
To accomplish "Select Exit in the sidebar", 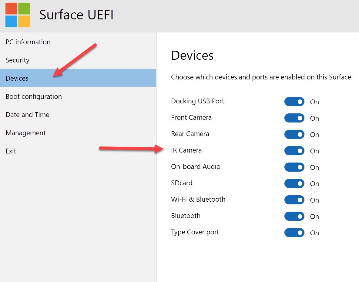I will 11,151.
